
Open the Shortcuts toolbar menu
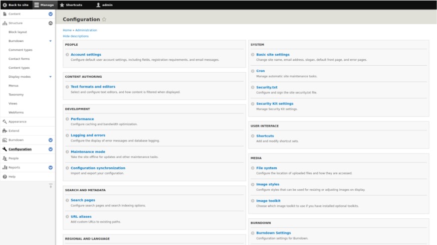coord(71,5)
